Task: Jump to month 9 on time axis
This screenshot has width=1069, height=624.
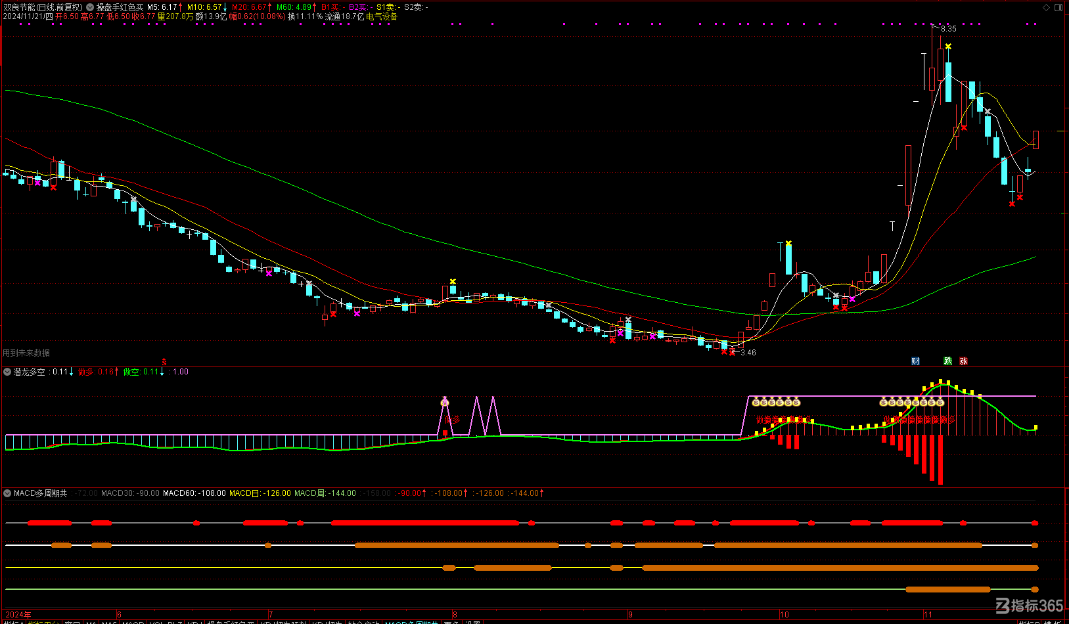Action: pyautogui.click(x=630, y=615)
